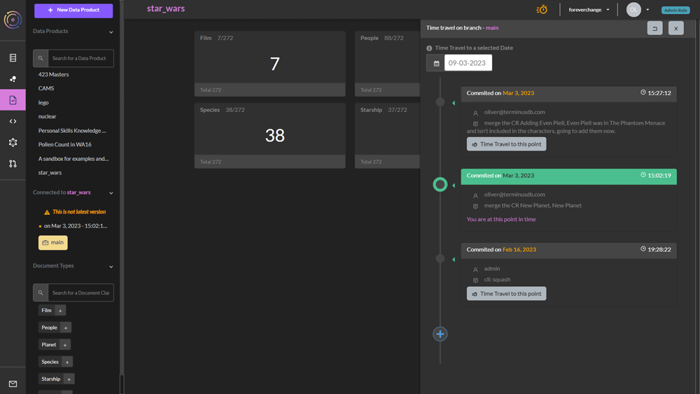The height and width of the screenshot is (394, 700).
Task: Focus the Search for a Document Class field
Action: [80, 293]
